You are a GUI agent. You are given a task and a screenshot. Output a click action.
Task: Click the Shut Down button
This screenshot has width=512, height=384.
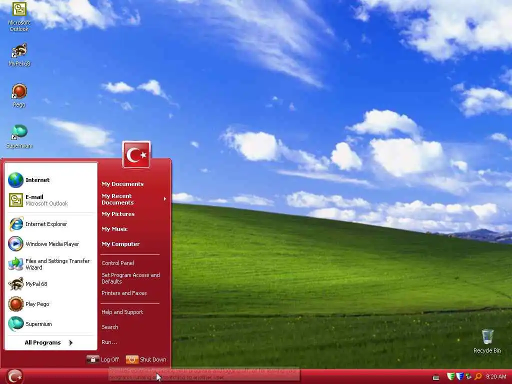pyautogui.click(x=146, y=359)
